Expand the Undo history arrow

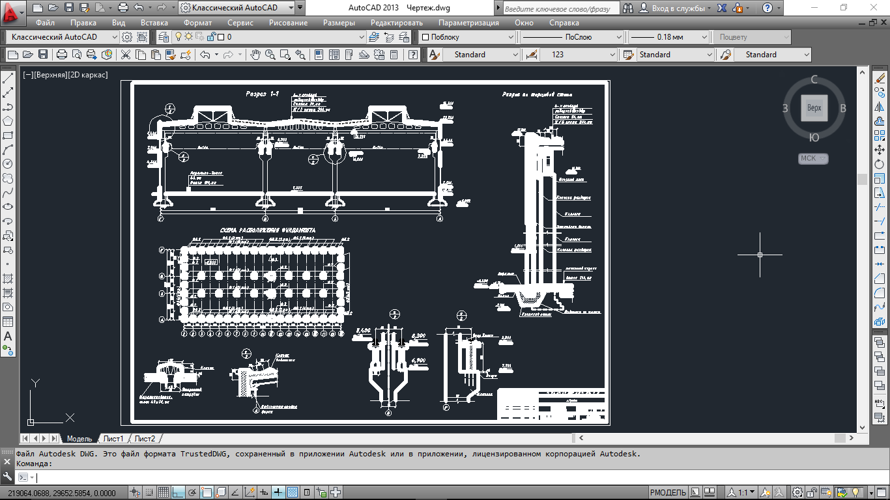tap(217, 55)
